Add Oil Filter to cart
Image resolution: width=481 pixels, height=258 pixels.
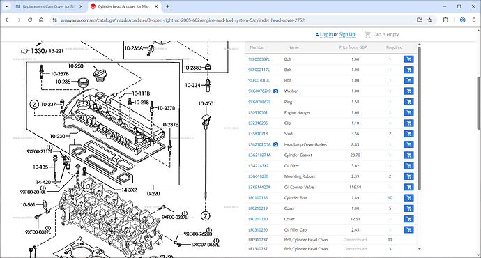[x=409, y=166]
